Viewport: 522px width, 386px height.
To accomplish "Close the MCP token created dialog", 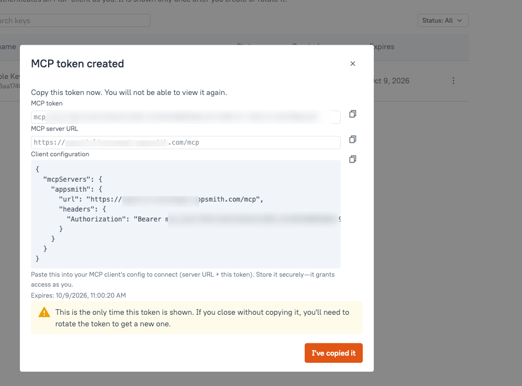I will click(353, 64).
